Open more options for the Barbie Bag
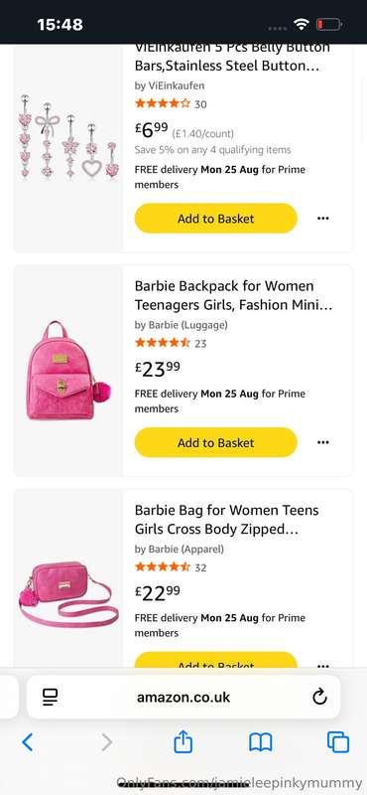Screen dimensions: 367x795 coord(323,665)
